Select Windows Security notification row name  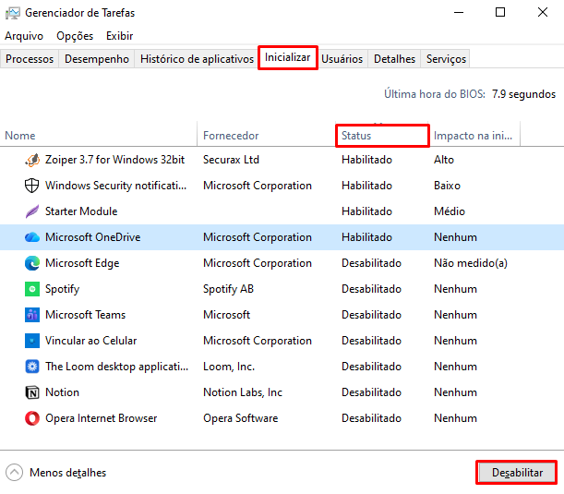pyautogui.click(x=115, y=186)
